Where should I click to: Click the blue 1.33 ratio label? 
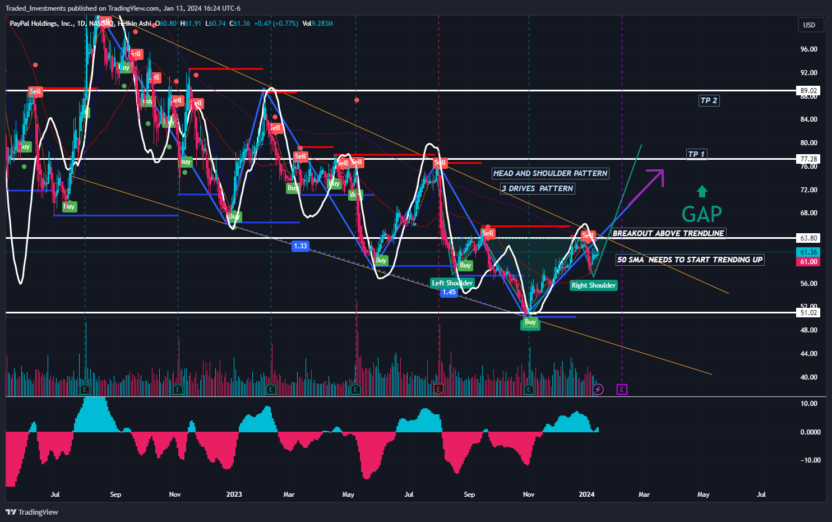[301, 246]
